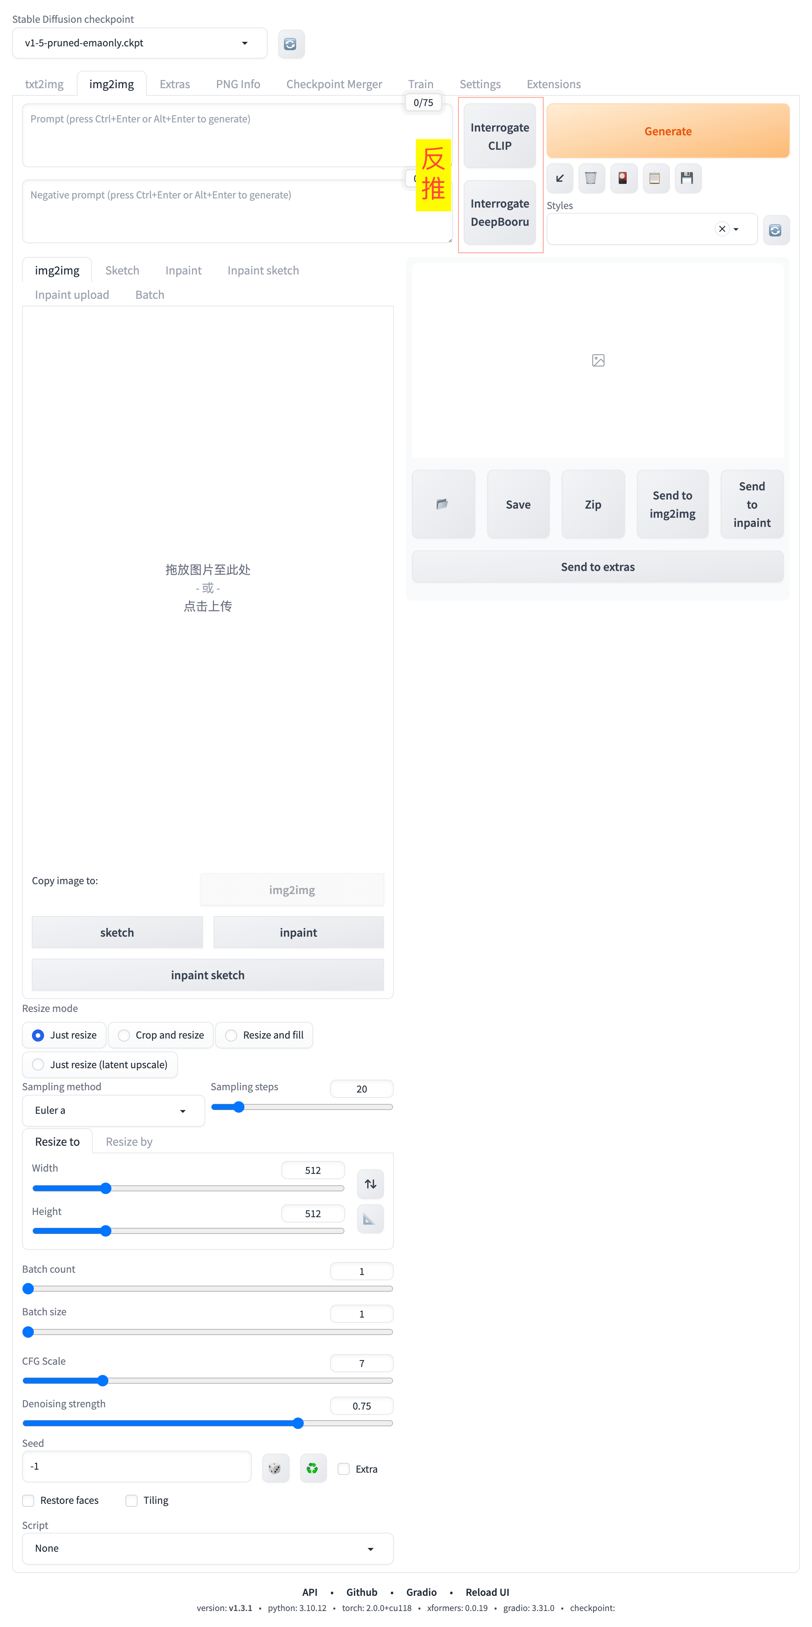This screenshot has width=812, height=1627.
Task: Click the save style floppy disk icon
Action: pos(687,179)
